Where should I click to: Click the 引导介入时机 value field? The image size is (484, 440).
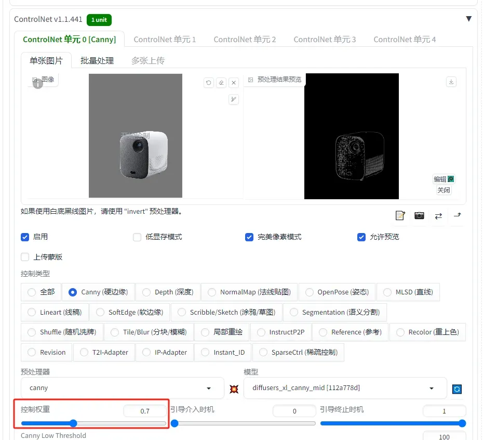coord(294,411)
